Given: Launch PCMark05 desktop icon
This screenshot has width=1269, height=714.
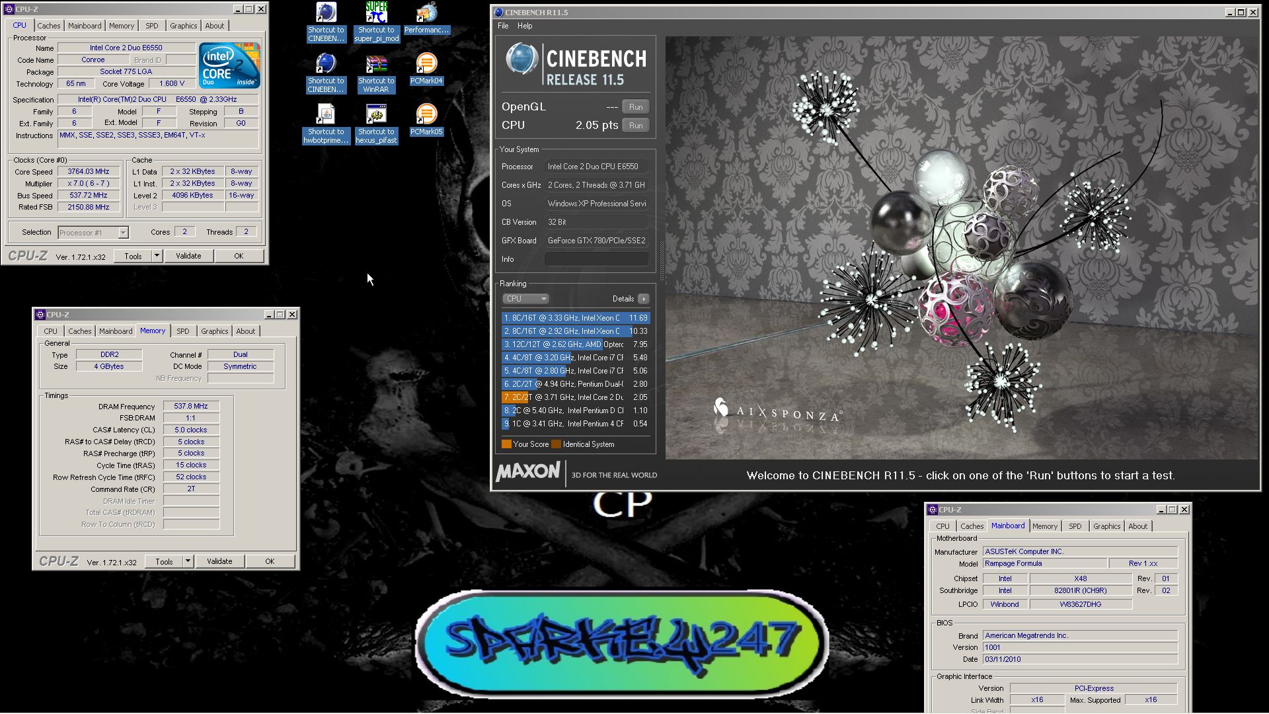Looking at the screenshot, I should pyautogui.click(x=426, y=120).
